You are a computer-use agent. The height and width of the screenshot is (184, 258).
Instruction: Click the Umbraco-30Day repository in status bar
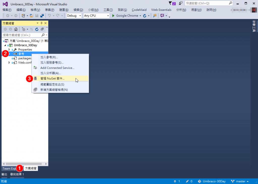(x=212, y=181)
